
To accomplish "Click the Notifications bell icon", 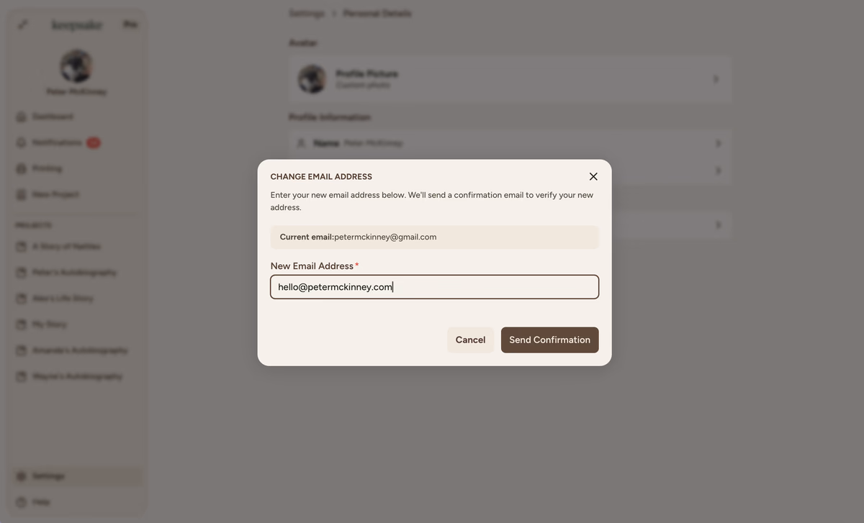I will pyautogui.click(x=22, y=142).
